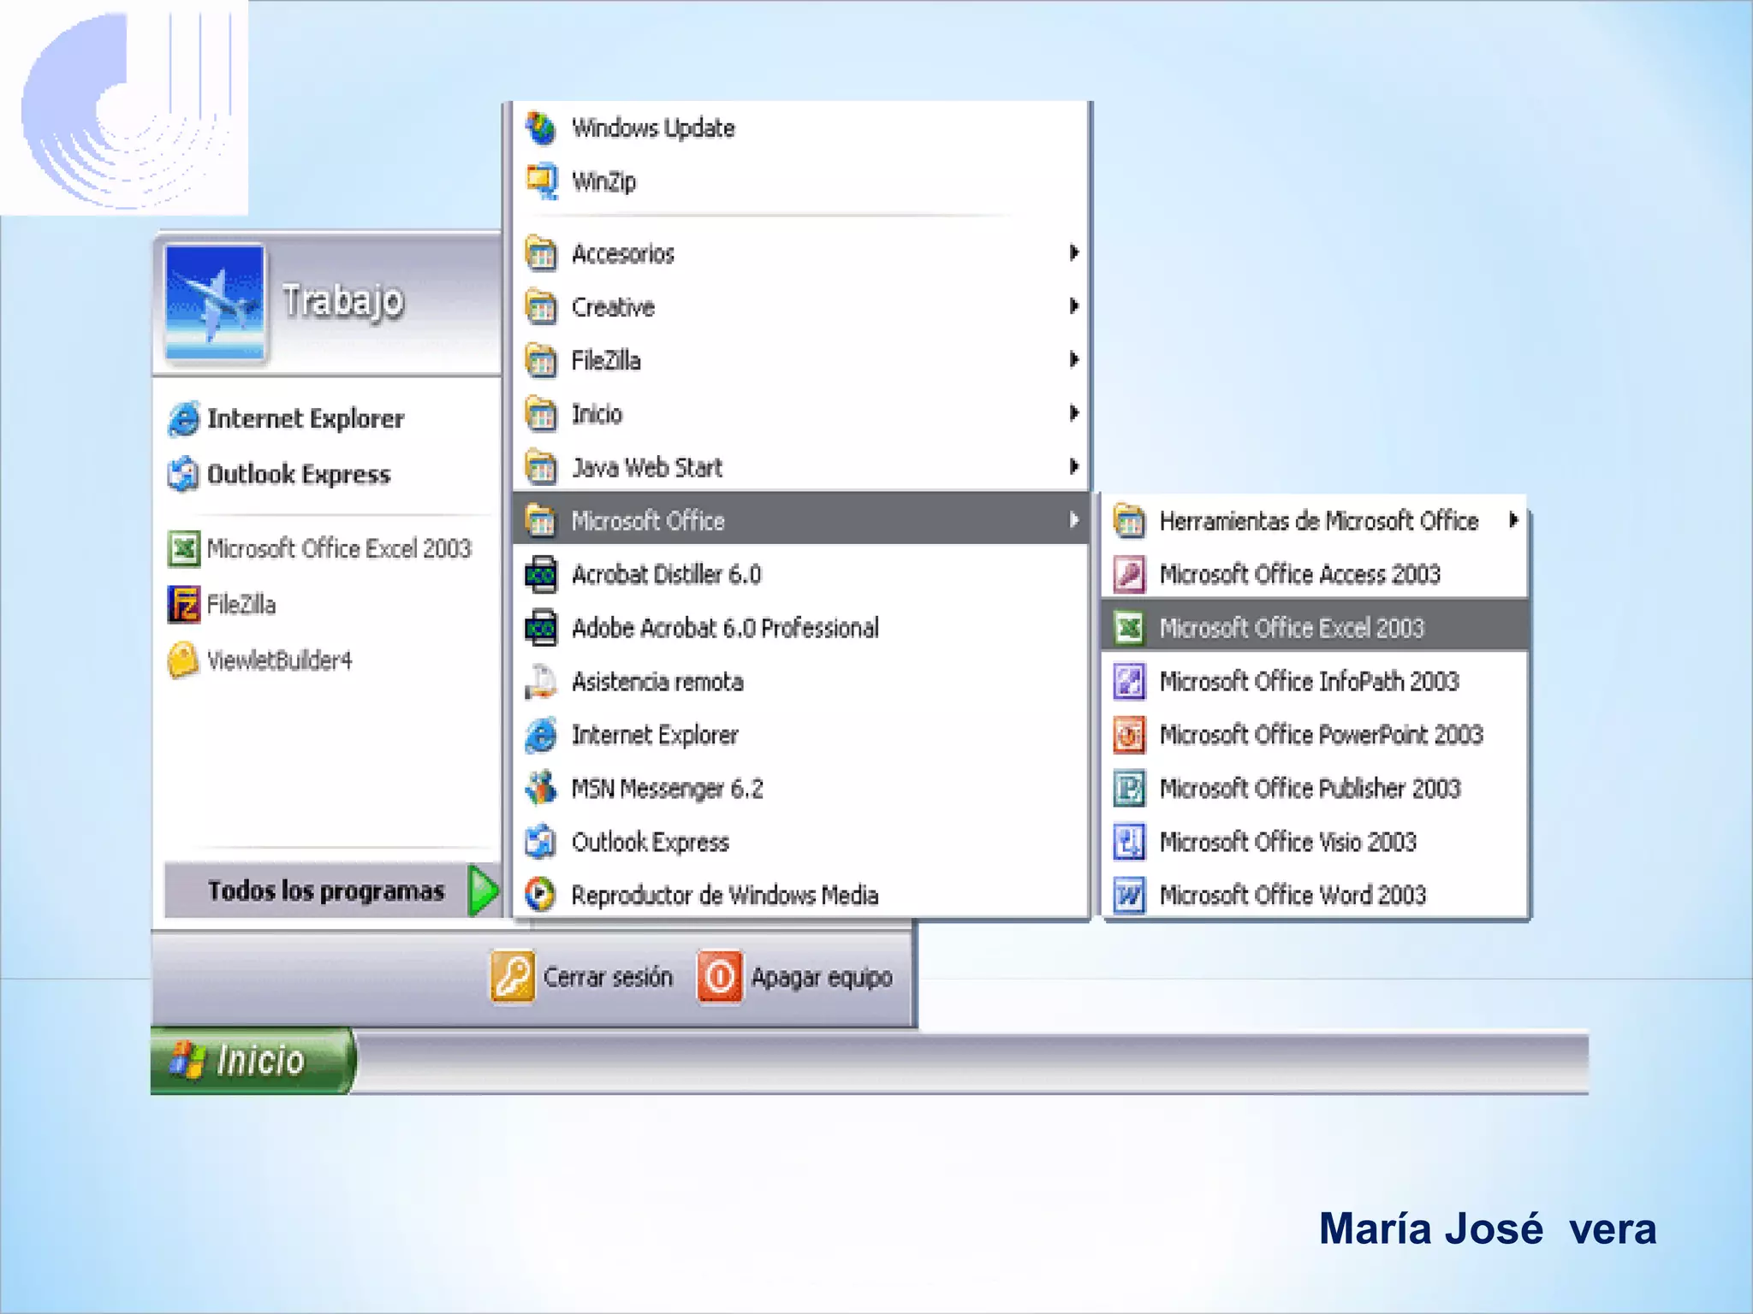The width and height of the screenshot is (1753, 1314).
Task: Expand Herramientas de Microsoft Office arrow
Action: tap(1513, 520)
